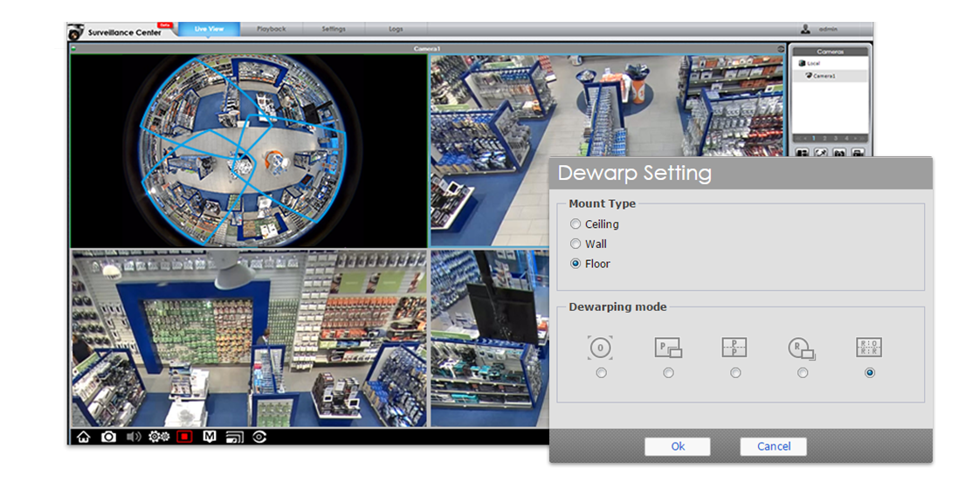Click the bottom-left dewarped shelf view pane
The width and height of the screenshot is (972, 489).
tap(249, 339)
